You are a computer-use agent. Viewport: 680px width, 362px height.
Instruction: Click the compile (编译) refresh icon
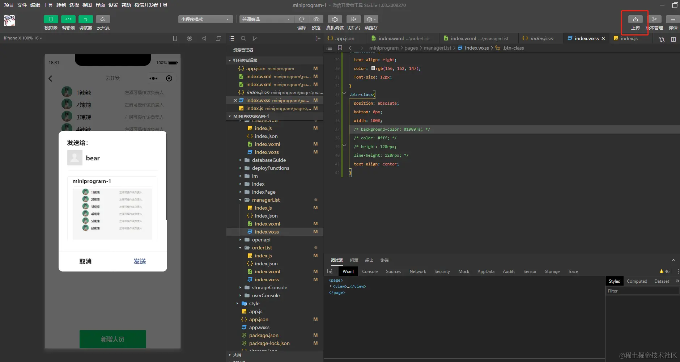coord(302,20)
